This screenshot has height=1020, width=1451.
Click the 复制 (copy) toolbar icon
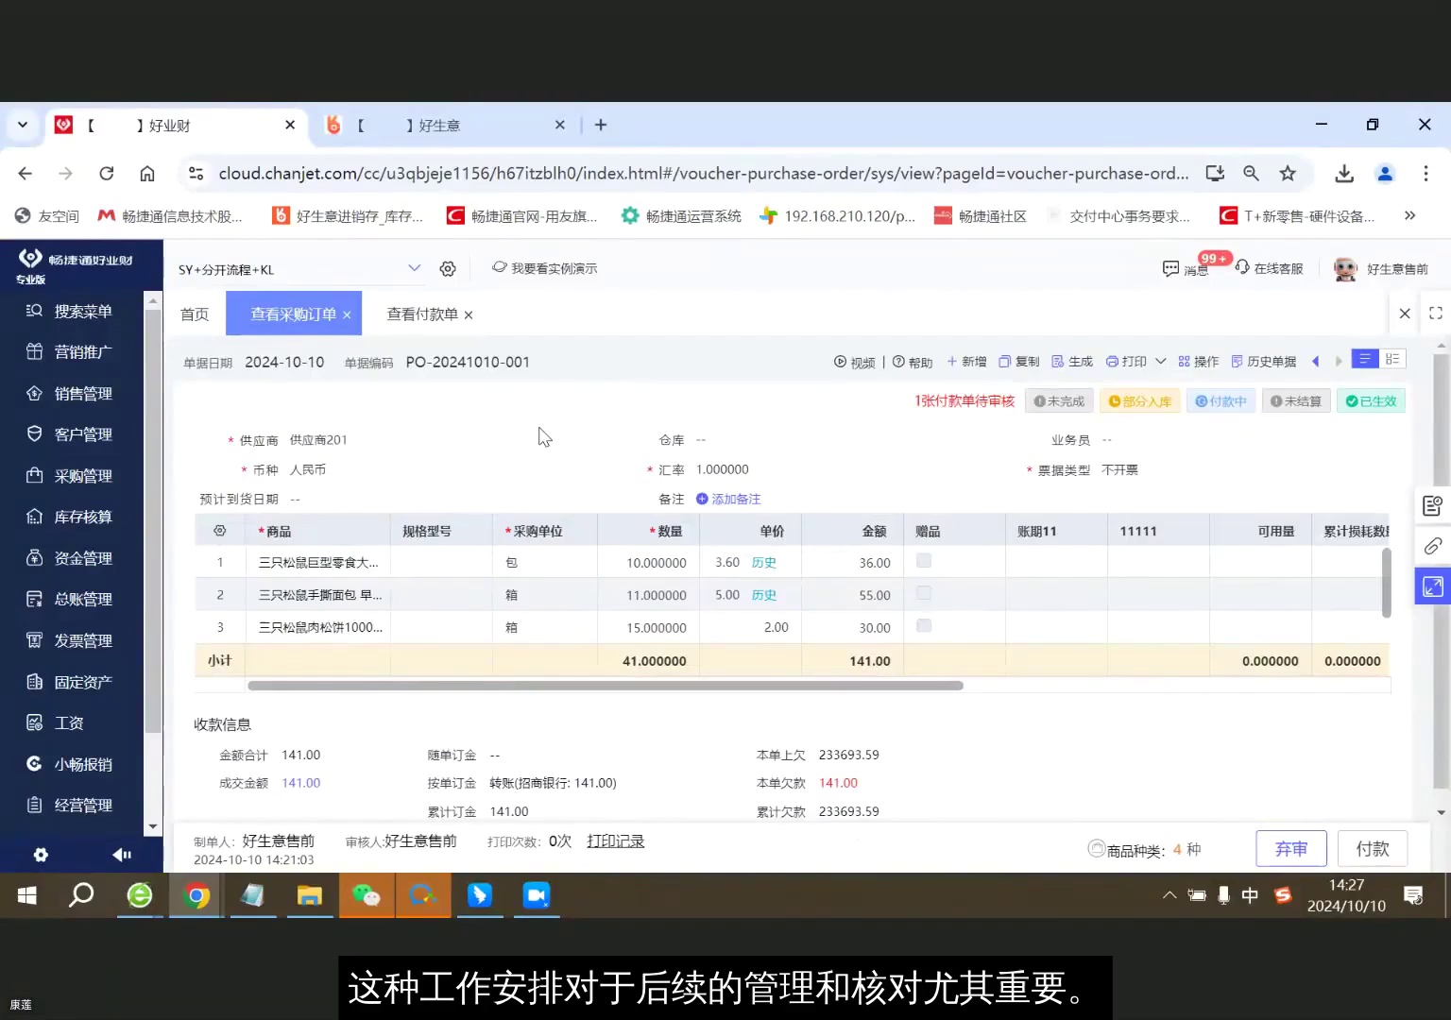[x=1020, y=361]
